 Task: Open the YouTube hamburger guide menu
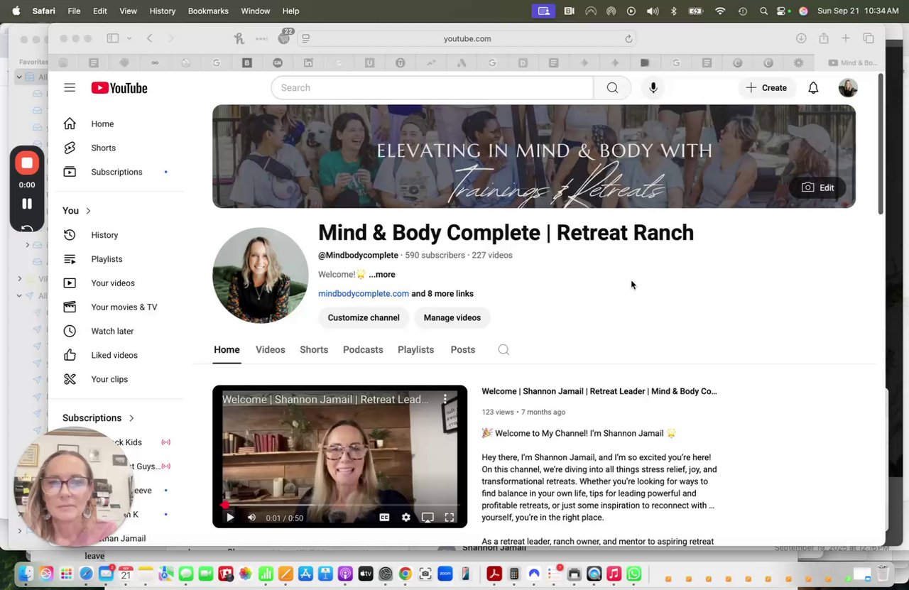[x=70, y=88]
